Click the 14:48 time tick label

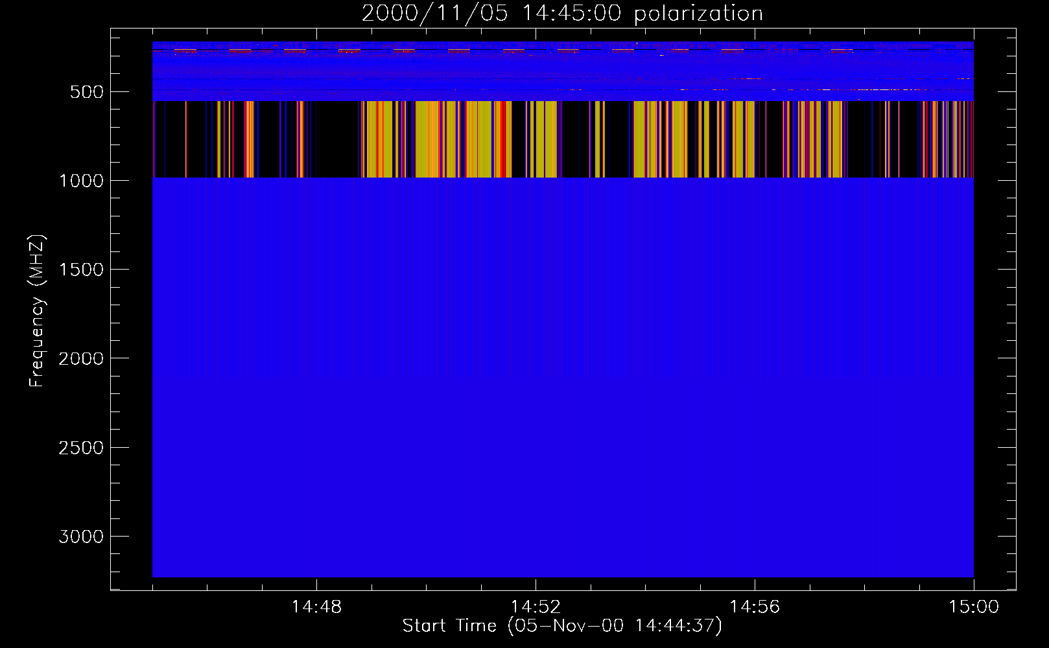316,607
